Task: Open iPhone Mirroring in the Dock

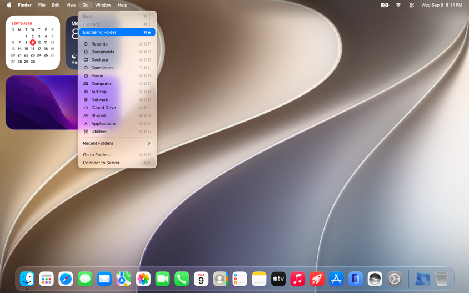Action: click(x=355, y=279)
